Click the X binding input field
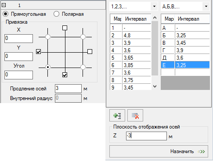This screenshot has width=213, height=161. coord(18,39)
